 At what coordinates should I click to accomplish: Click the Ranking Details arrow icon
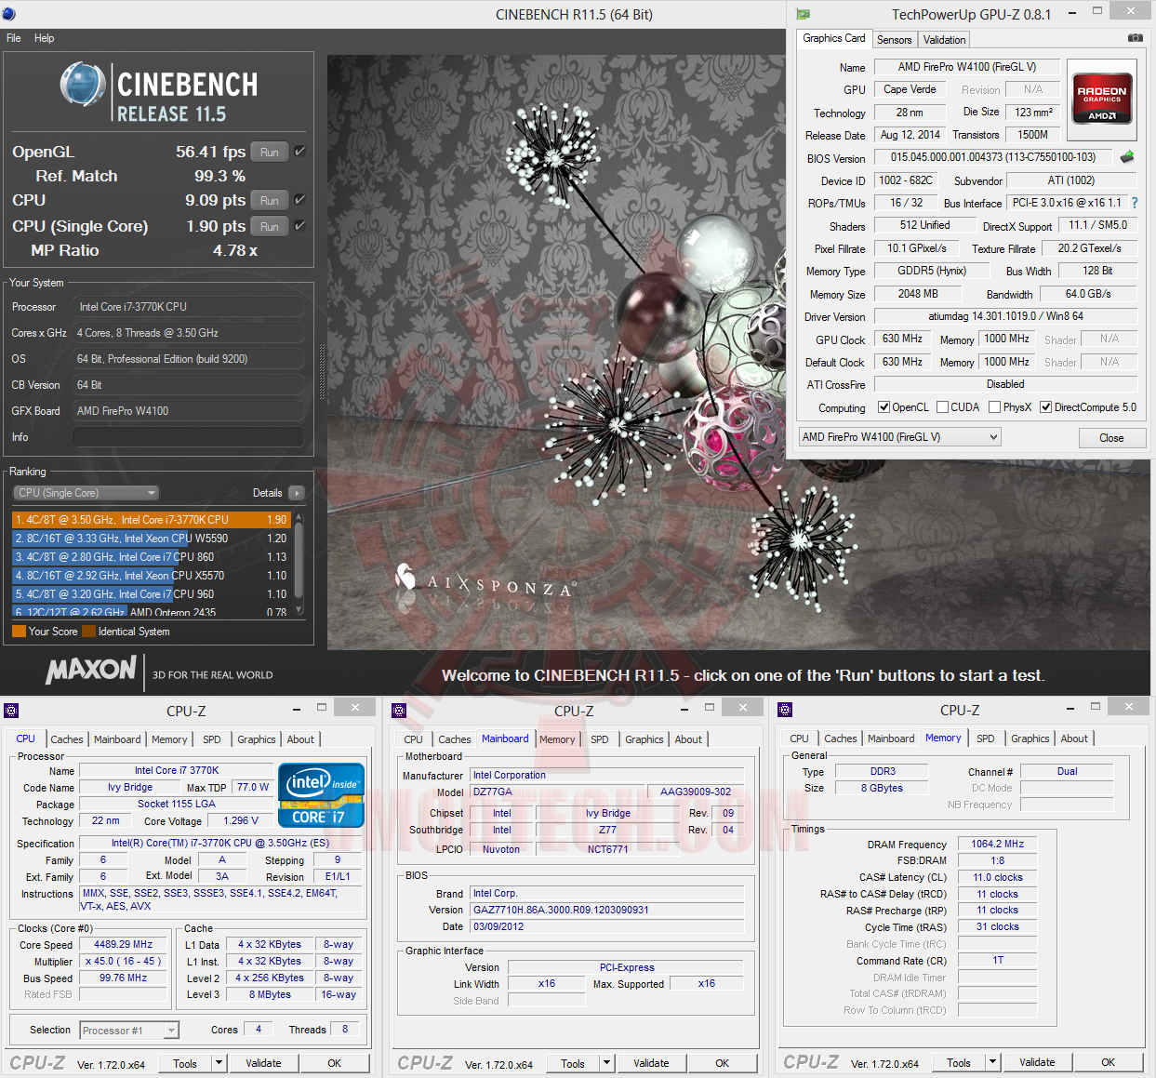coord(297,493)
